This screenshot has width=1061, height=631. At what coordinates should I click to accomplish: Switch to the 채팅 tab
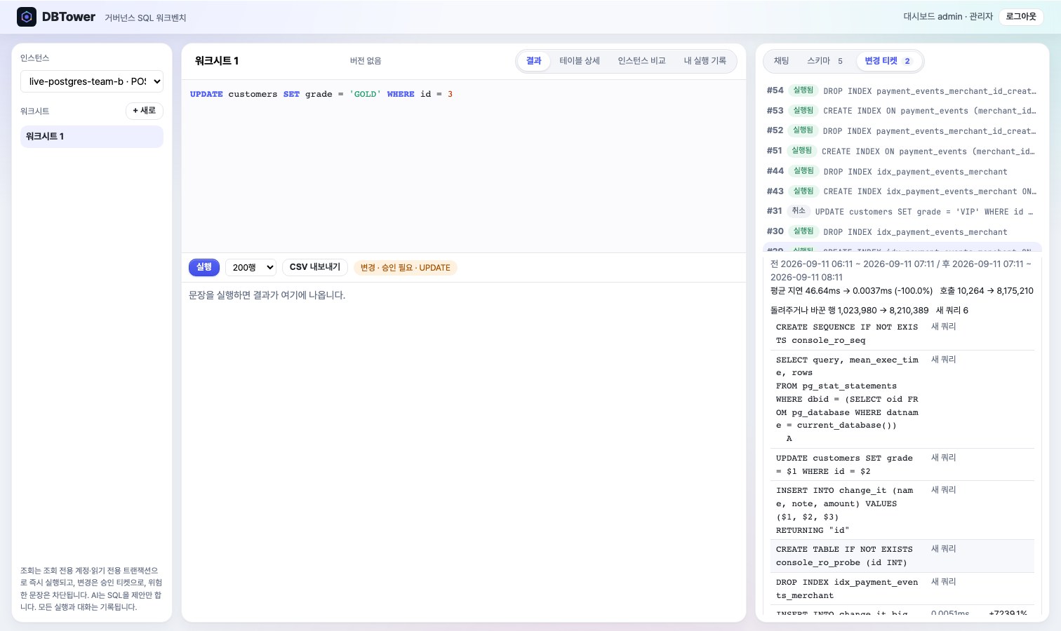pos(781,61)
